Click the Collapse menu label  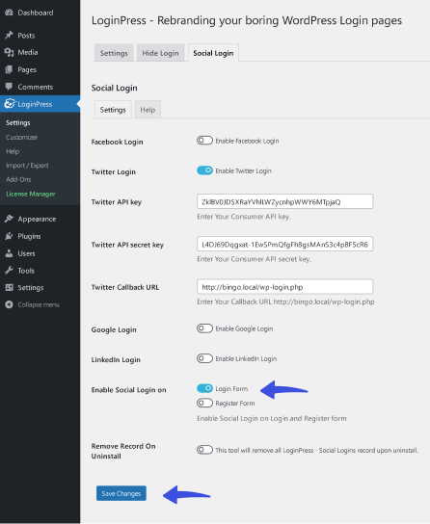pyautogui.click(x=39, y=304)
